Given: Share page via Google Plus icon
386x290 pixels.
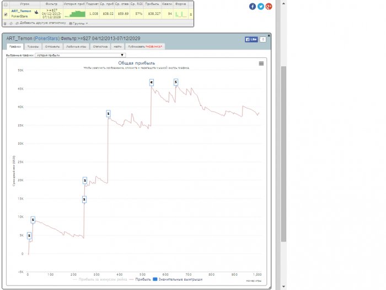Looking at the screenshot, I should coord(269,6).
